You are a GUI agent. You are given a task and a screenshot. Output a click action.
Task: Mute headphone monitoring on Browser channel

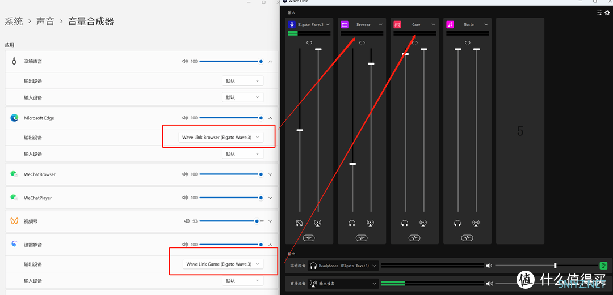click(352, 224)
